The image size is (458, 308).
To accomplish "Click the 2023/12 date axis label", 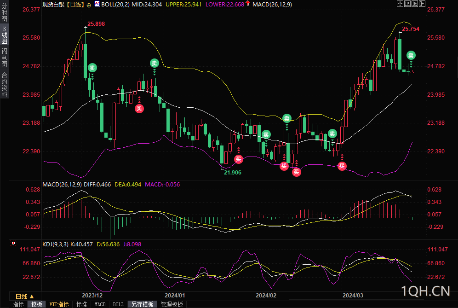I will 92,296.
